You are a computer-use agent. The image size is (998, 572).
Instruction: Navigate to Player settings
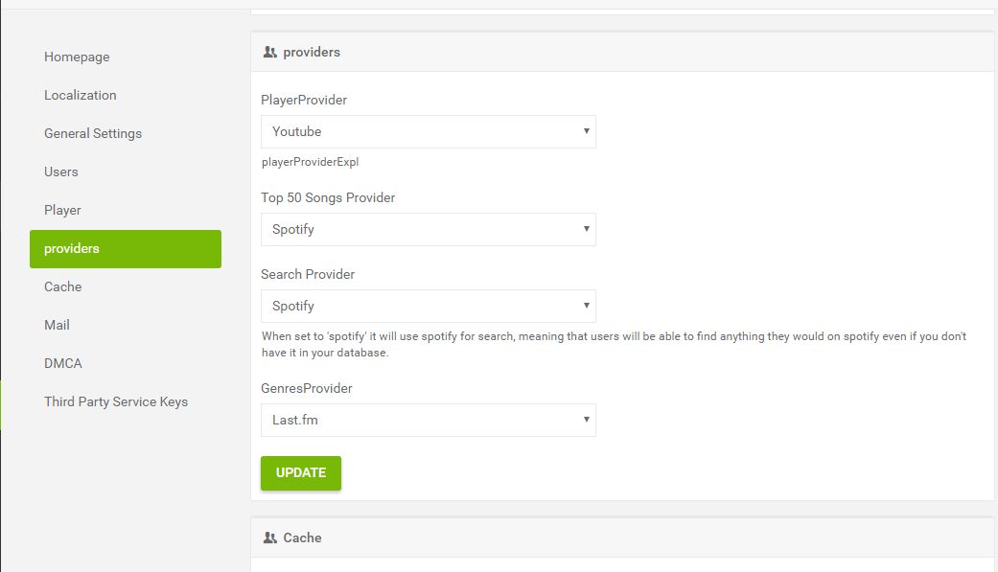62,210
